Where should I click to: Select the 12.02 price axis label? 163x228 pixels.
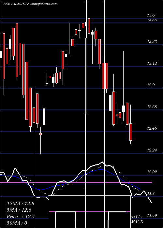152,172
